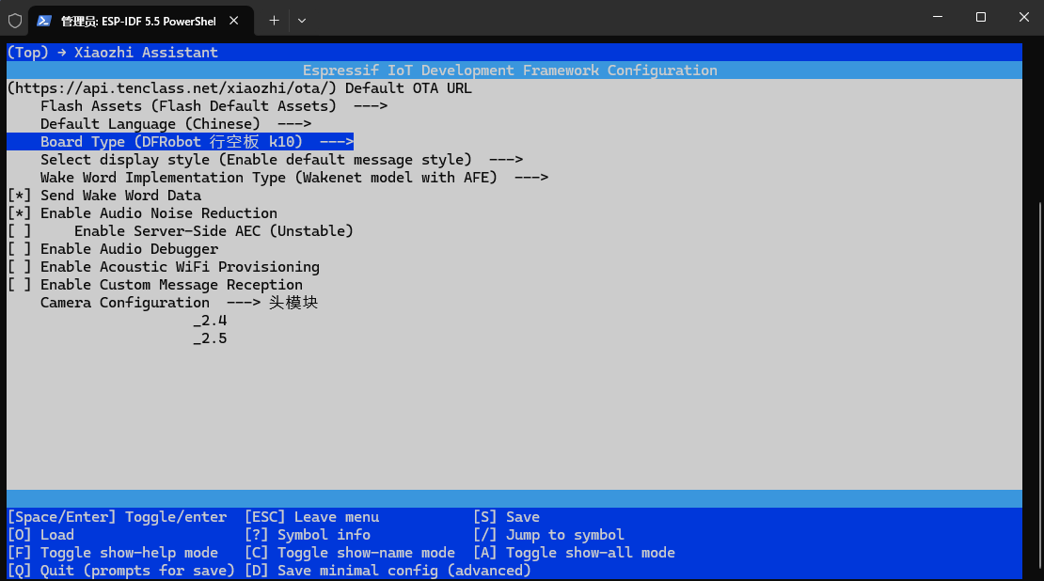Maximize the terminal window
The width and height of the screenshot is (1044, 581).
point(981,17)
